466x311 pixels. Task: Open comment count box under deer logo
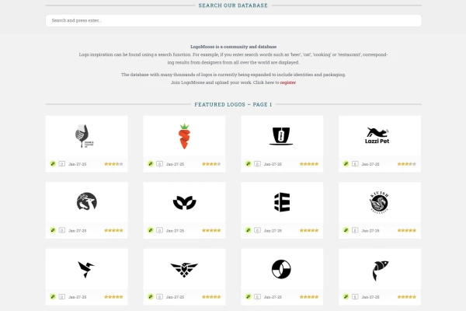tap(62, 230)
